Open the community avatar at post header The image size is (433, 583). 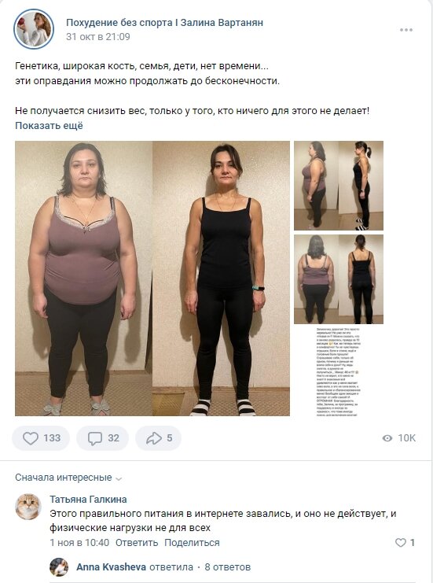[x=34, y=29]
